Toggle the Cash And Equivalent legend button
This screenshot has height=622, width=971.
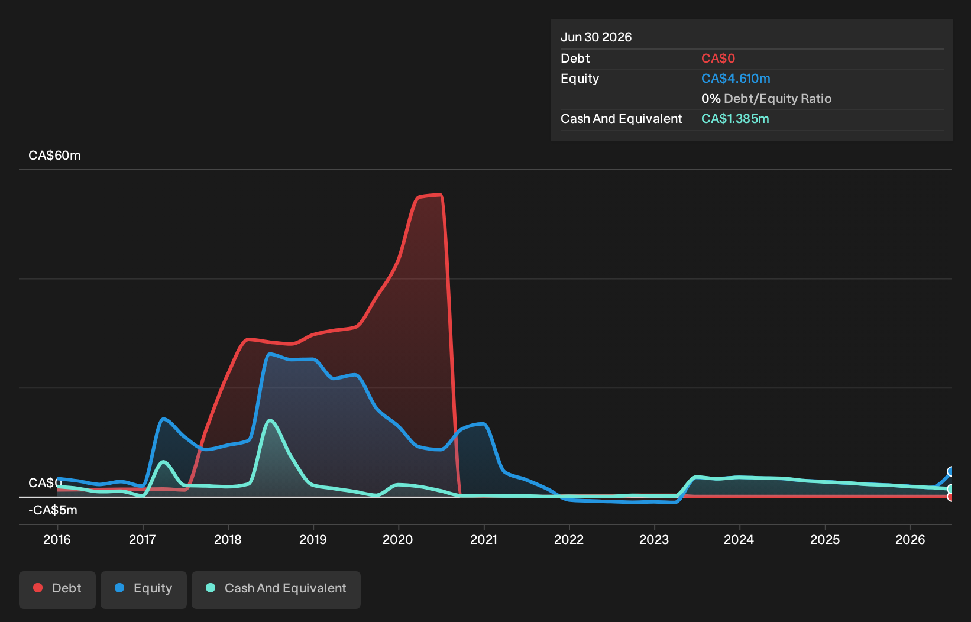[x=276, y=589]
